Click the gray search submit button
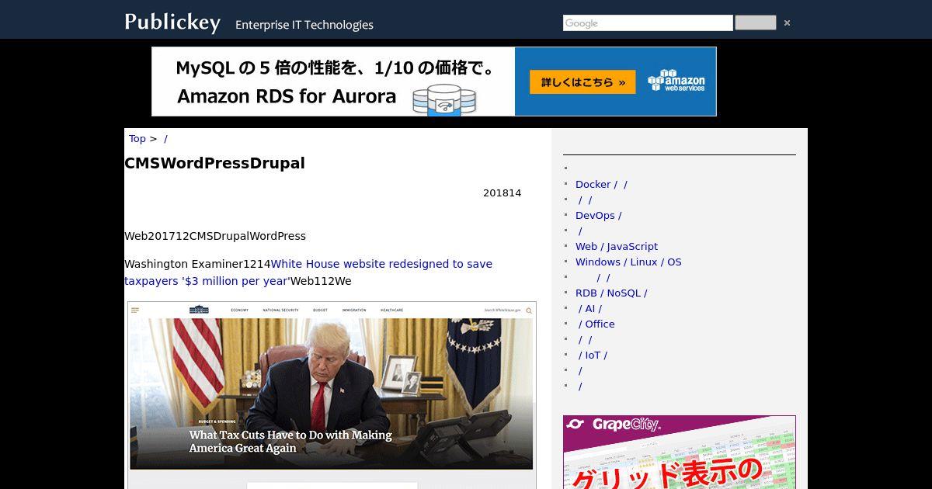 click(x=755, y=23)
